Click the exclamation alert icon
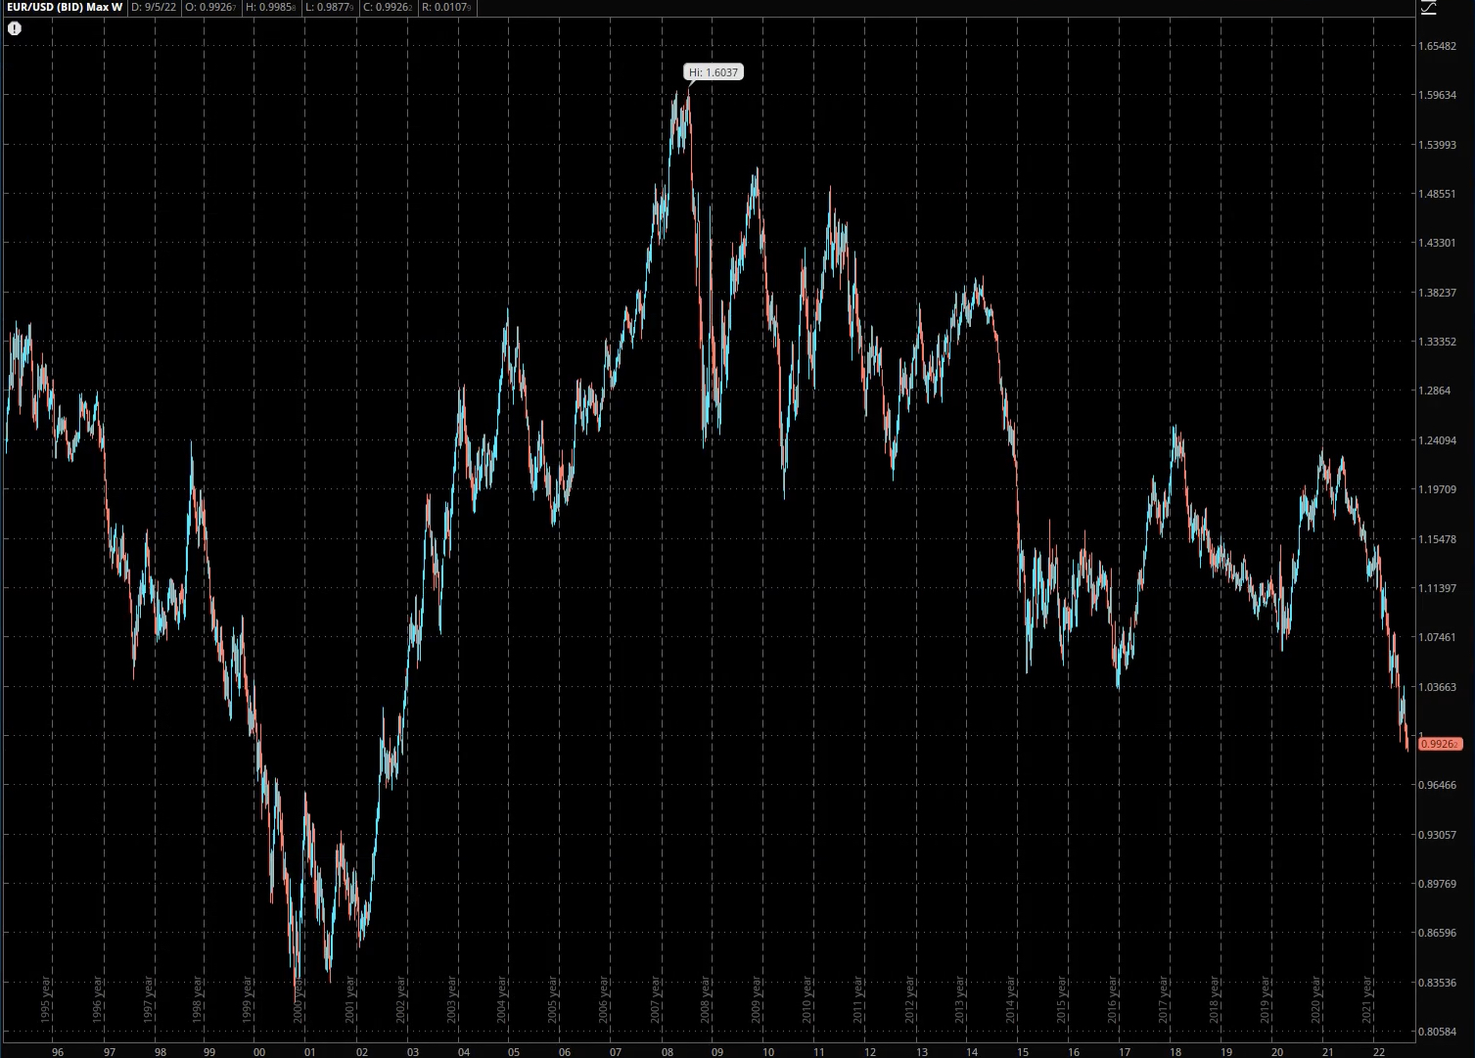 click(x=14, y=28)
